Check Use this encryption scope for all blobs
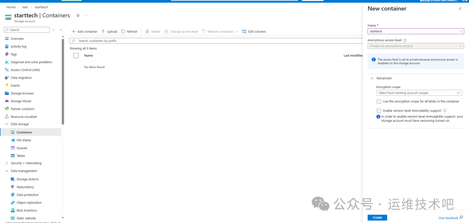 [379, 102]
